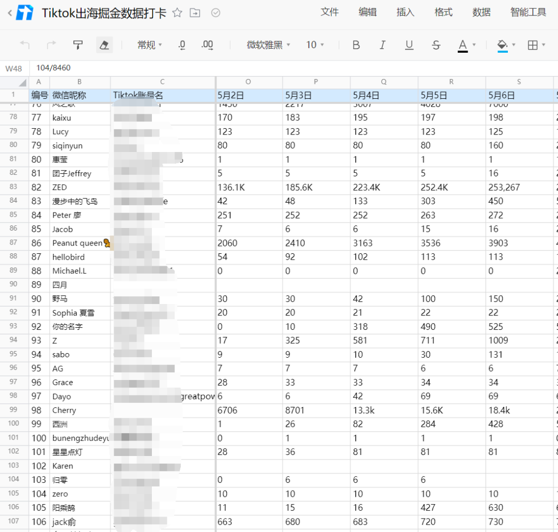This screenshot has height=532, width=558.
Task: Open the 微软雅黑 font dropdown
Action: click(269, 45)
